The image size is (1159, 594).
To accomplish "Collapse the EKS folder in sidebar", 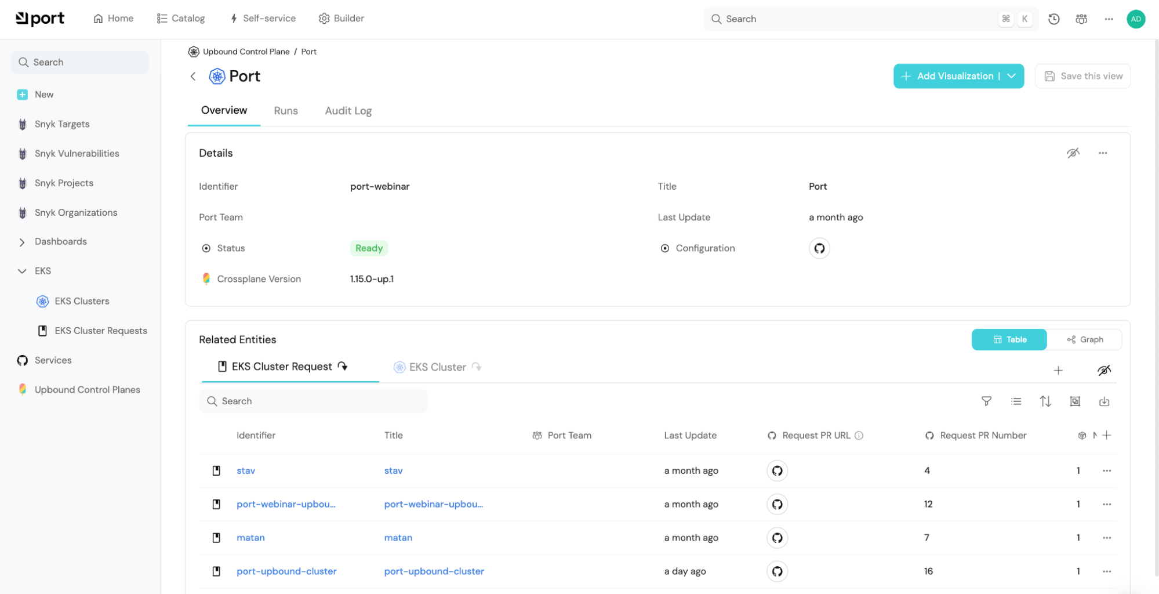I will click(x=22, y=271).
